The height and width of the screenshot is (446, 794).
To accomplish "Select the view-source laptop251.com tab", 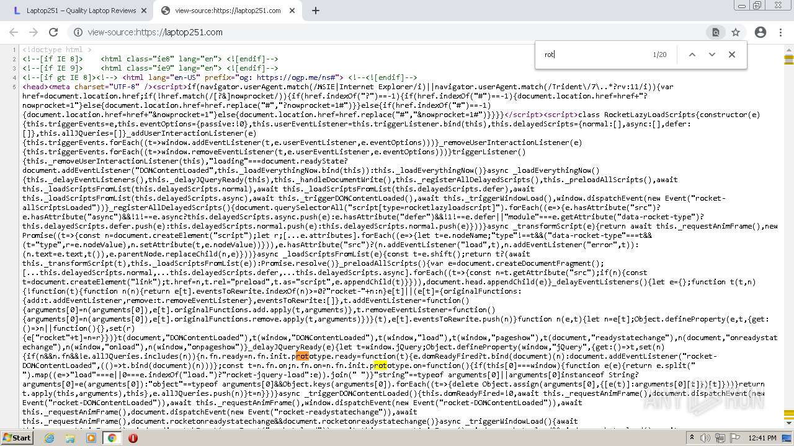I will pos(227,11).
